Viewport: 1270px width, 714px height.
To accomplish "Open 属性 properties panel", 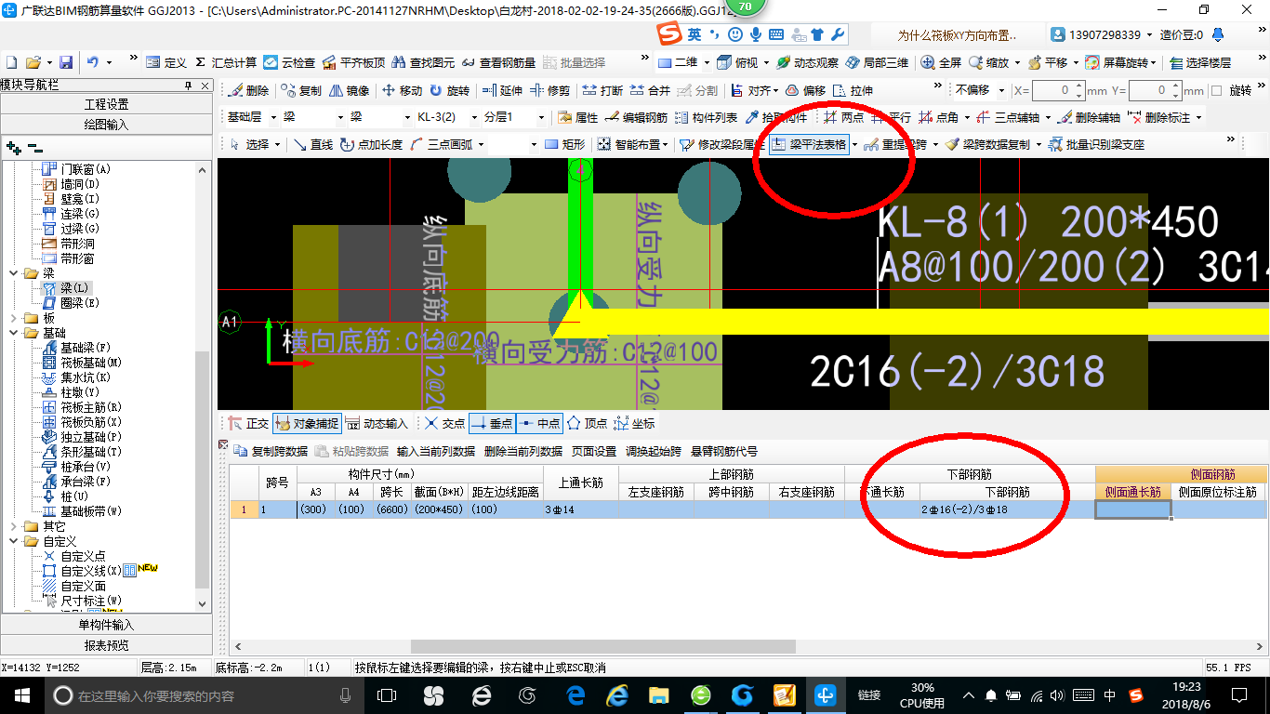I will [x=577, y=118].
